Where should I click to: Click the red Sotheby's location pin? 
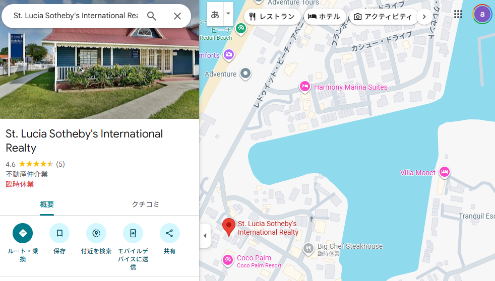(229, 227)
